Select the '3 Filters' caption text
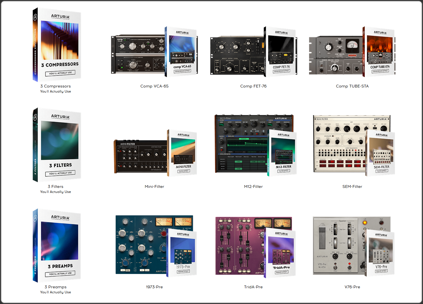The height and width of the screenshot is (304, 423). 56,186
